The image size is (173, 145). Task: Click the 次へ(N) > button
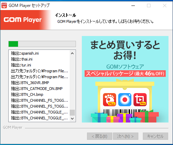tap(126, 136)
